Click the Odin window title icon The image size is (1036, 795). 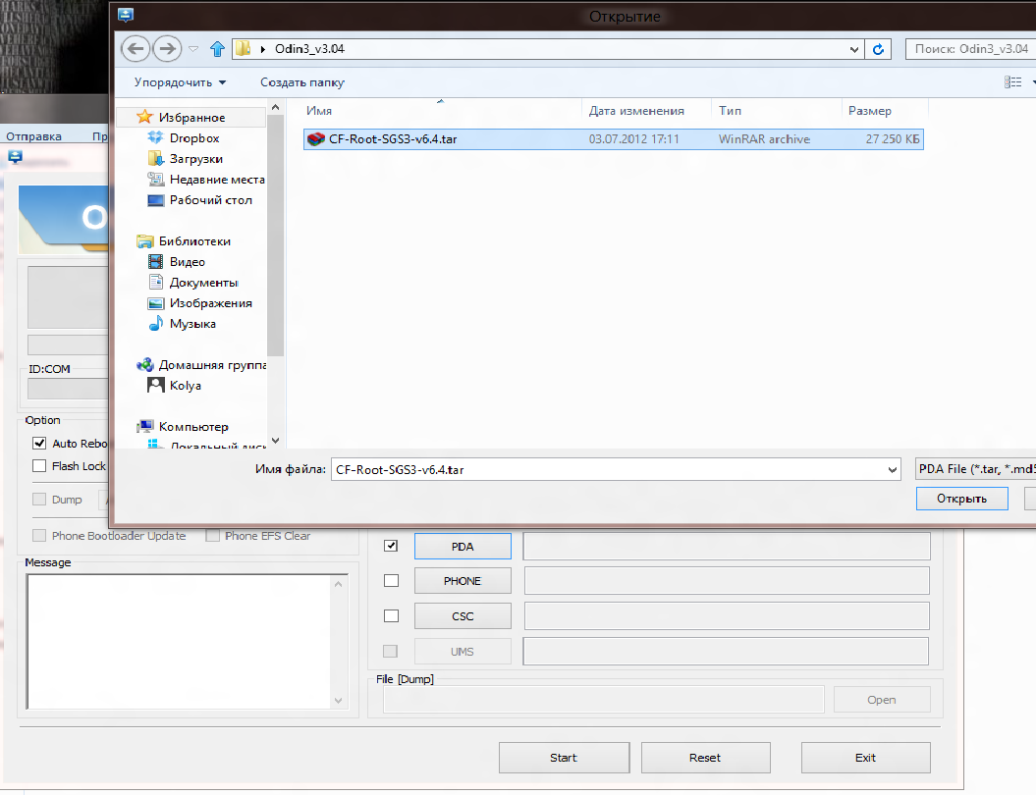pyautogui.click(x=15, y=156)
